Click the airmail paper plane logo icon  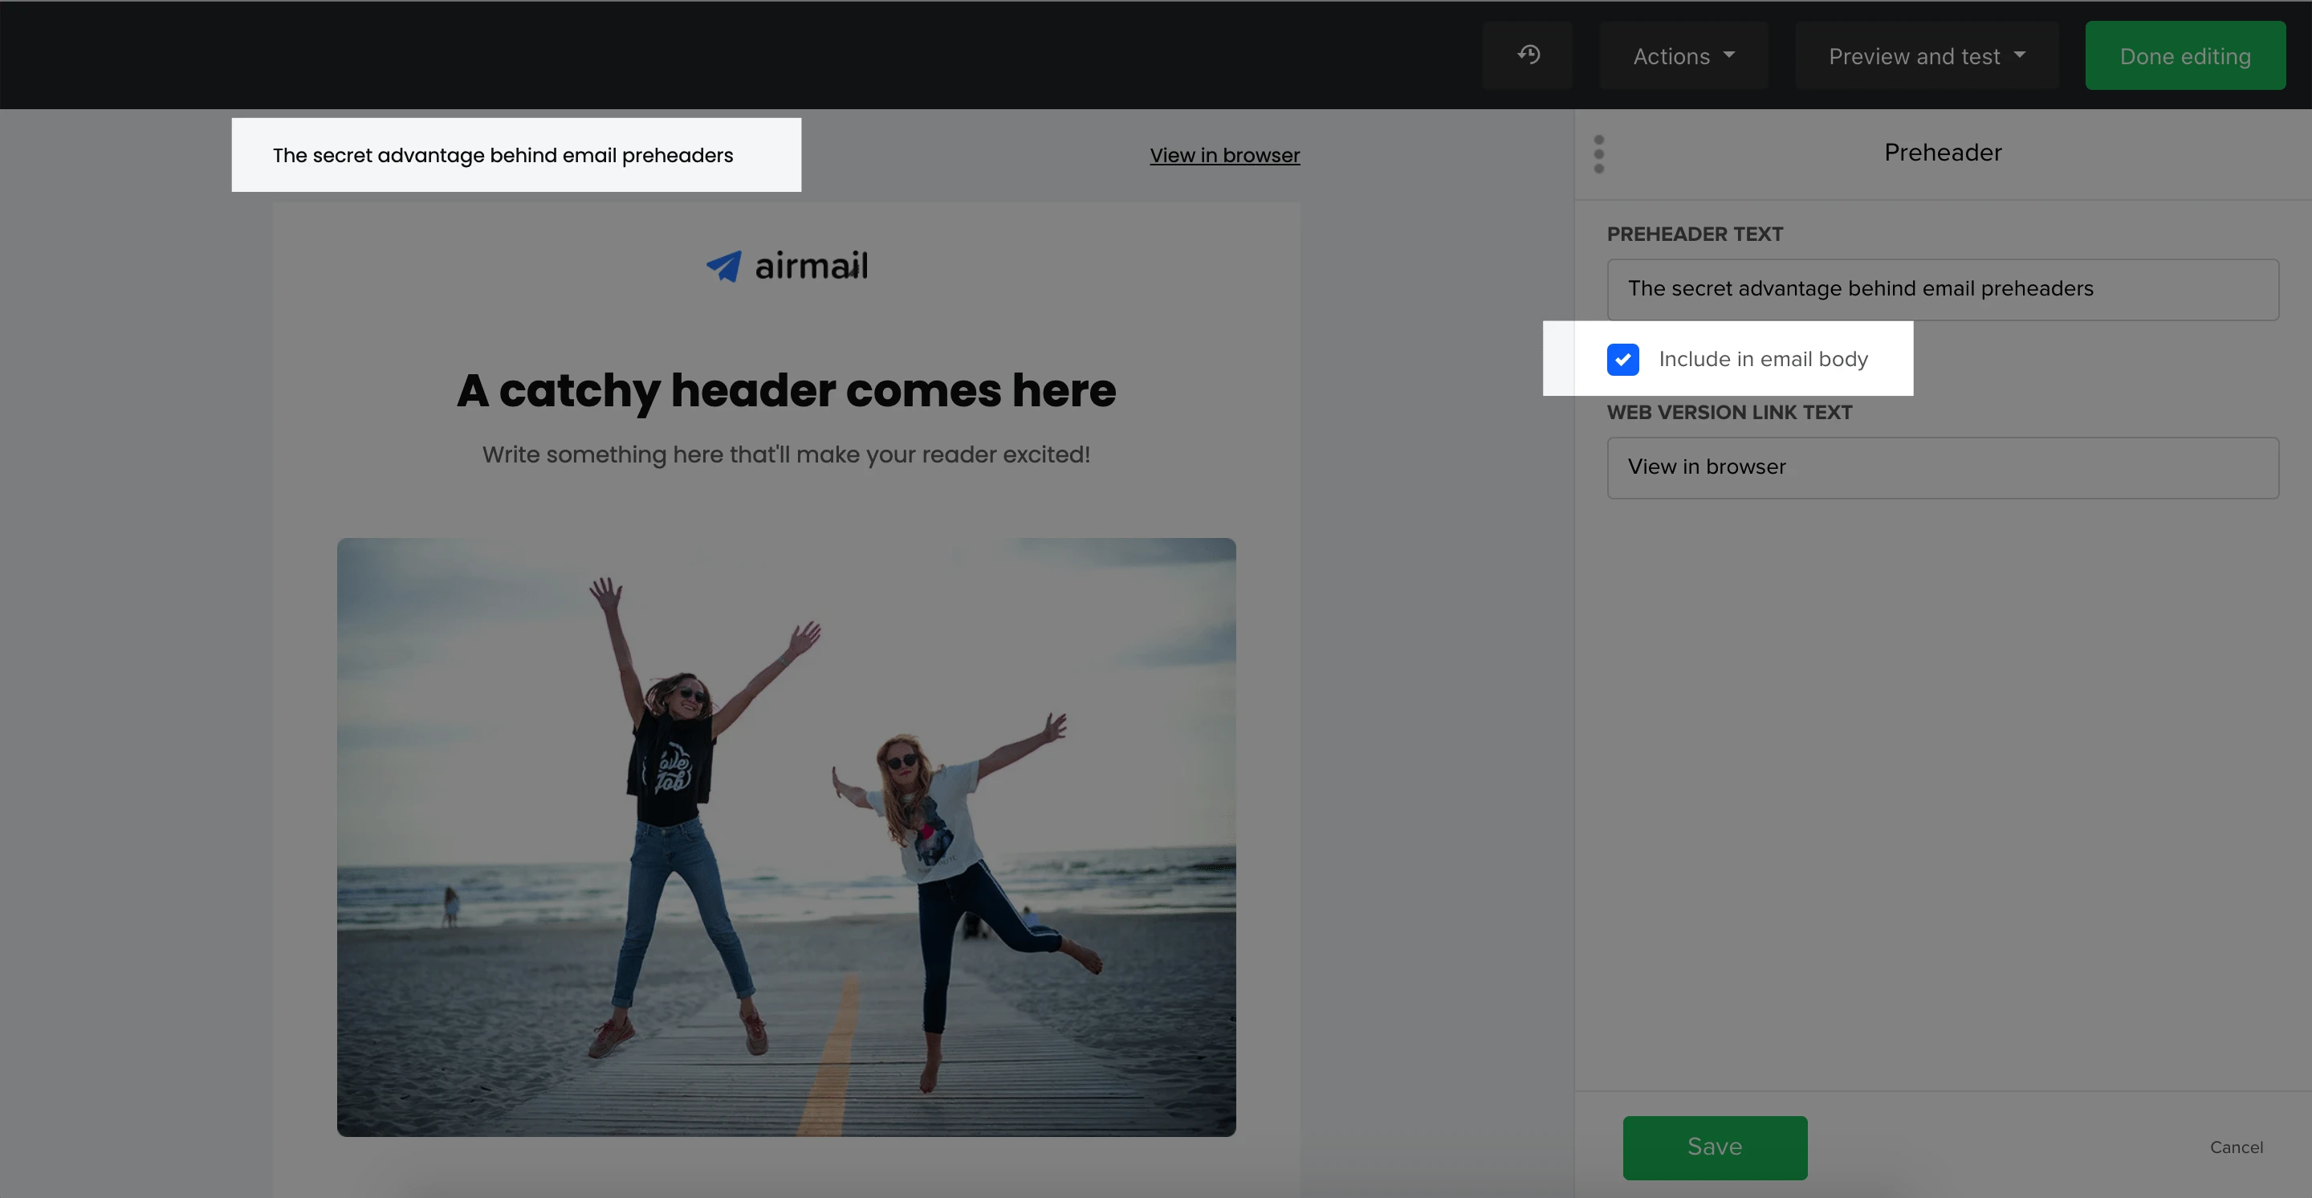pos(723,266)
